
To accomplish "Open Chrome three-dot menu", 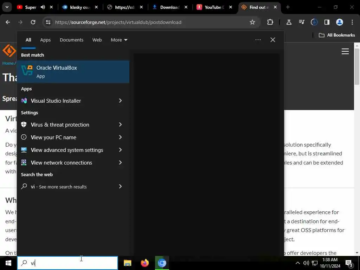I will 352,22.
